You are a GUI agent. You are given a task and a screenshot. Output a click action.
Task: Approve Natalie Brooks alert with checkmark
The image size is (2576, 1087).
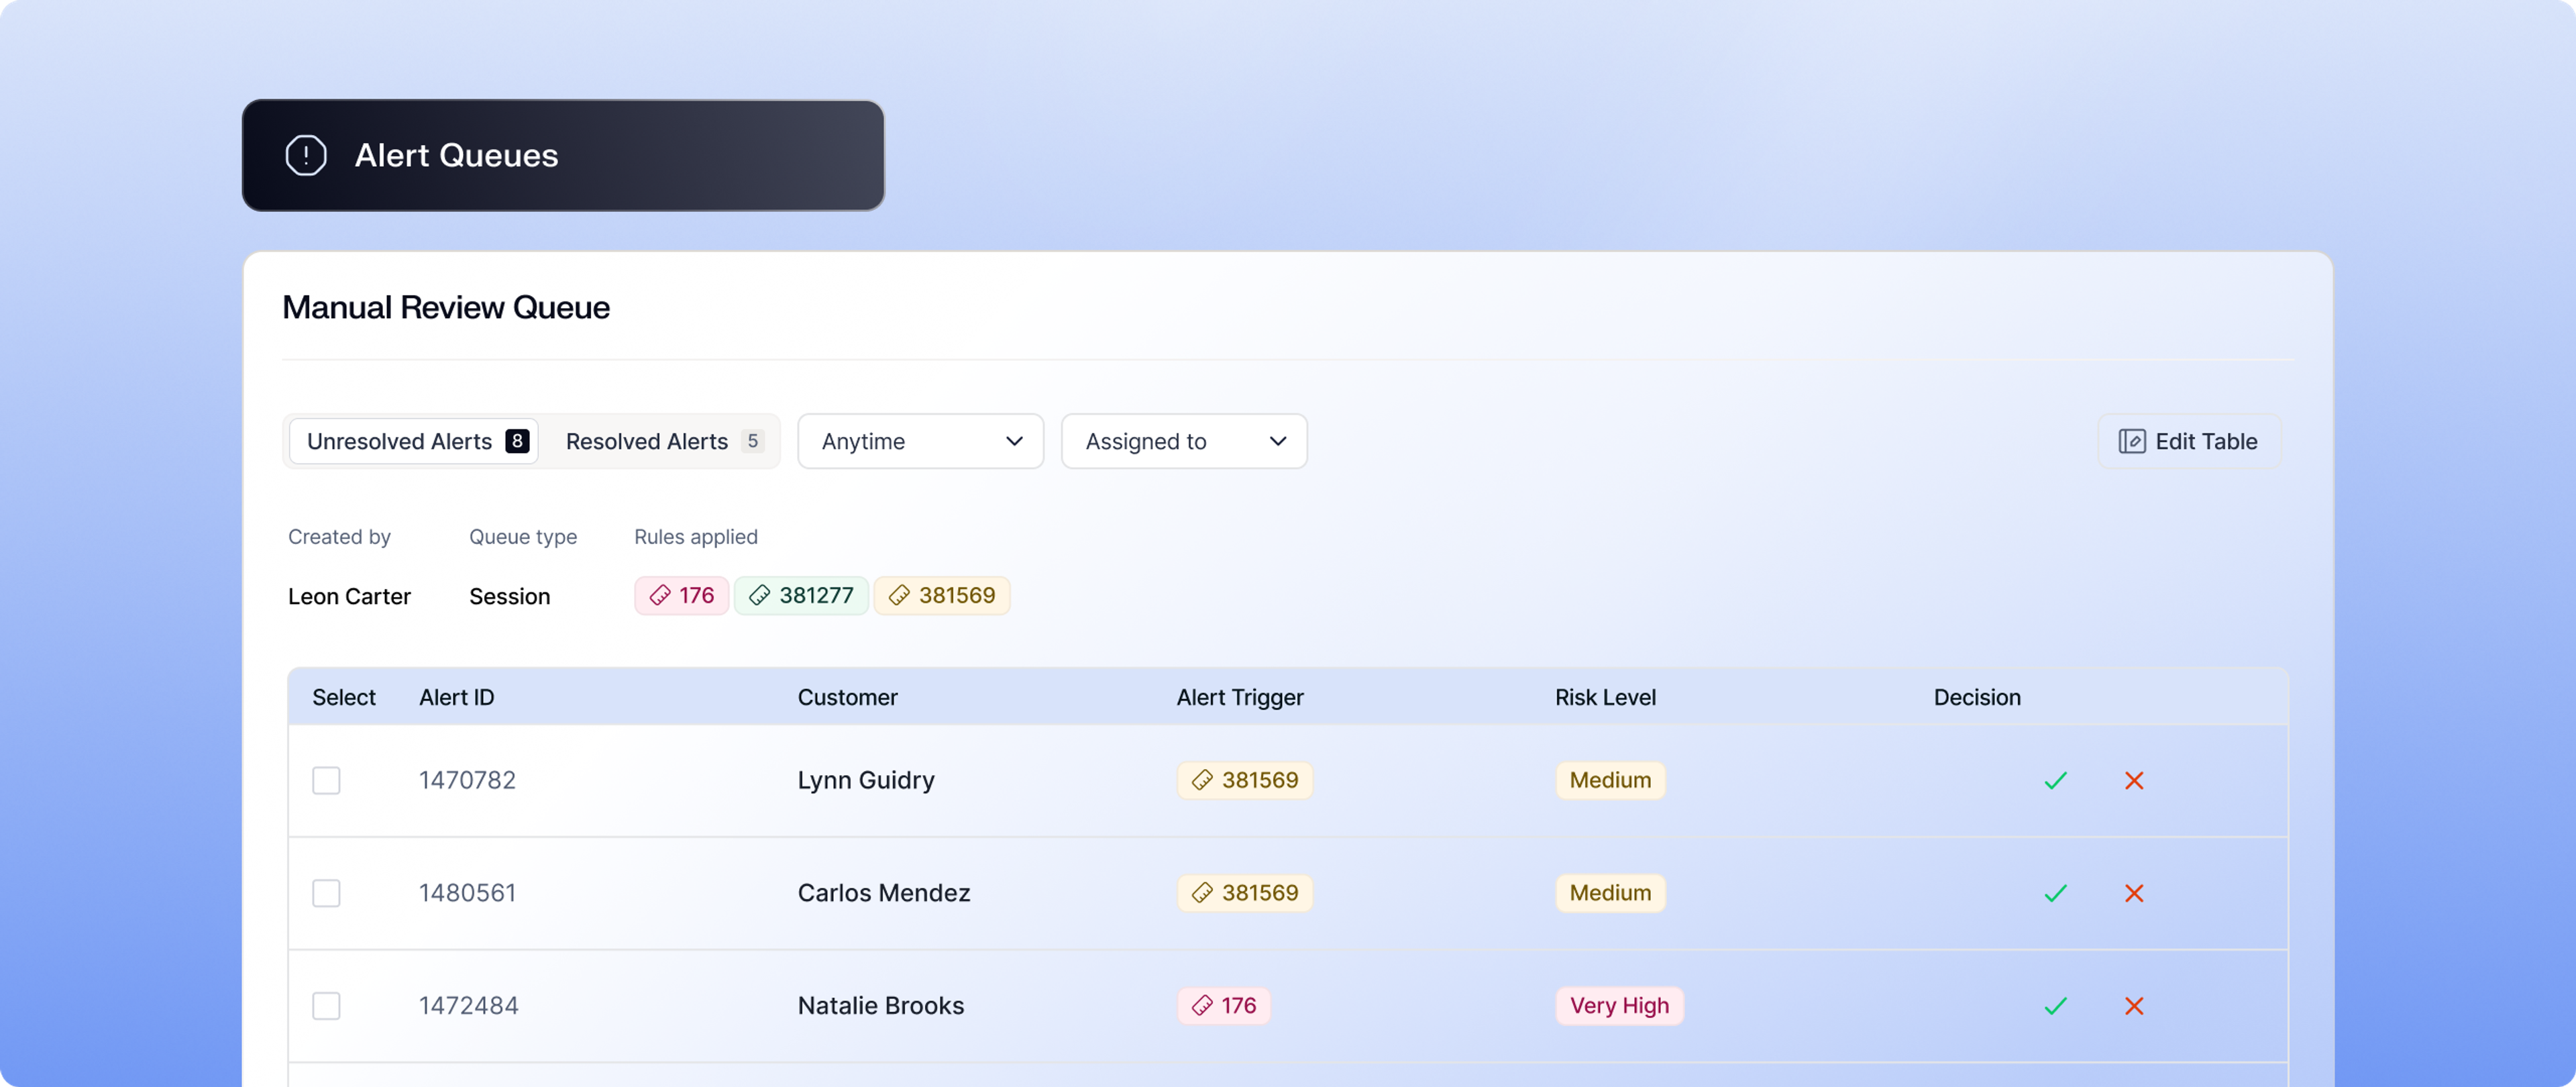tap(2055, 1006)
